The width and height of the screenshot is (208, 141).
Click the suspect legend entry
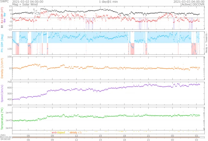coord(61,133)
